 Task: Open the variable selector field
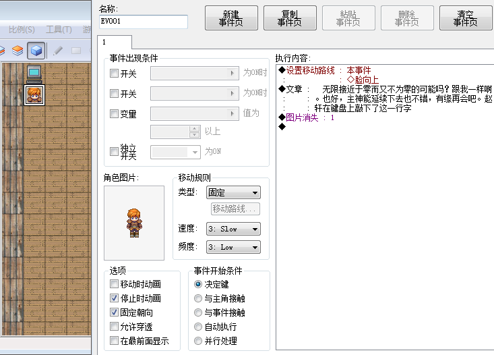tap(195, 113)
